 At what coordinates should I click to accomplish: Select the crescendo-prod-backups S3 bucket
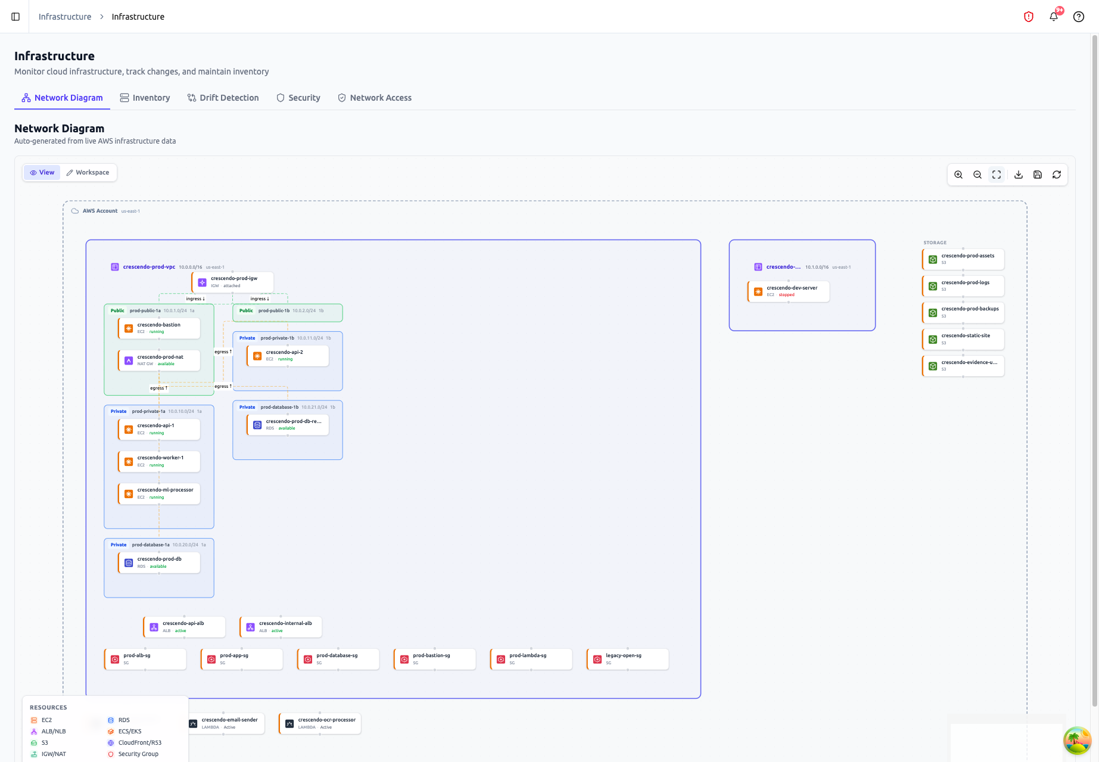pos(963,313)
